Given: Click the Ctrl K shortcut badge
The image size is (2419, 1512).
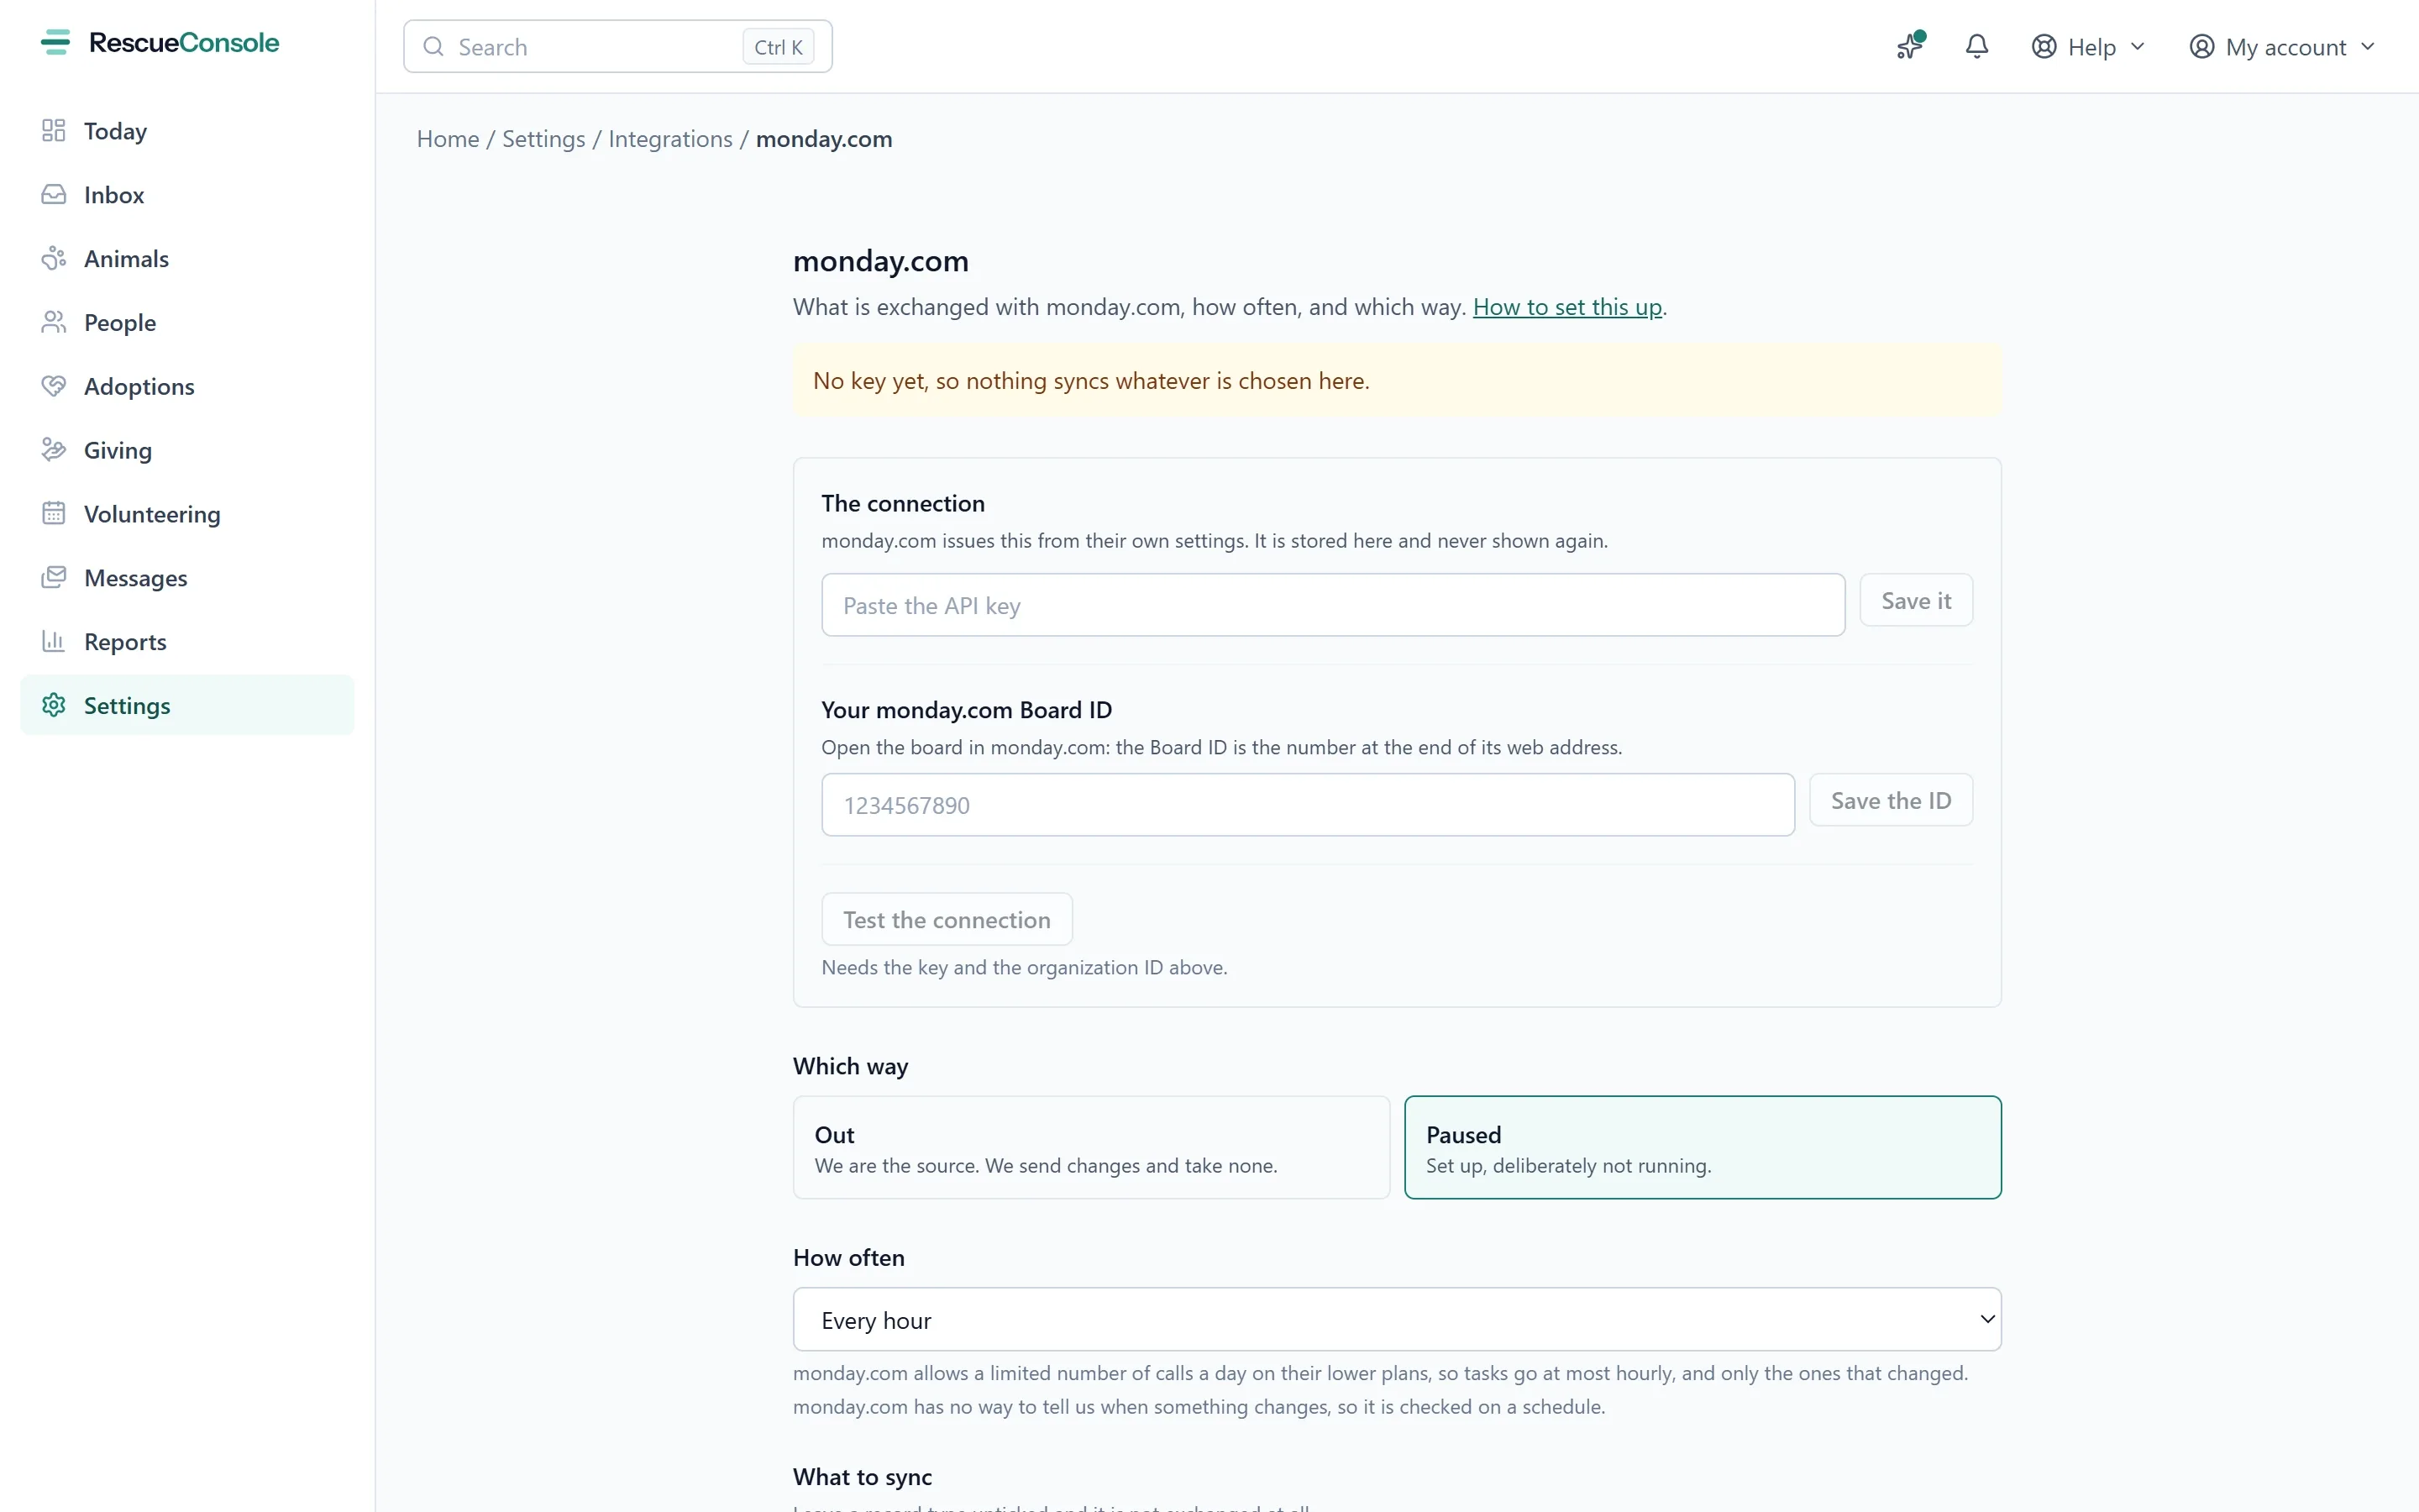Looking at the screenshot, I should pyautogui.click(x=778, y=47).
